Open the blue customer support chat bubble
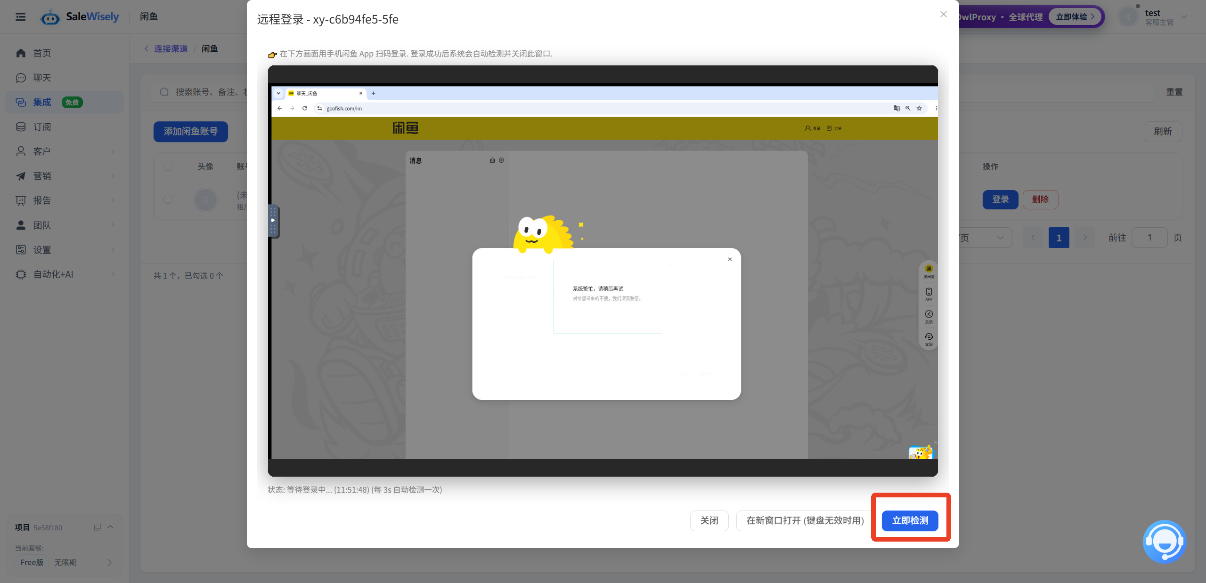Image resolution: width=1206 pixels, height=583 pixels. (1164, 542)
